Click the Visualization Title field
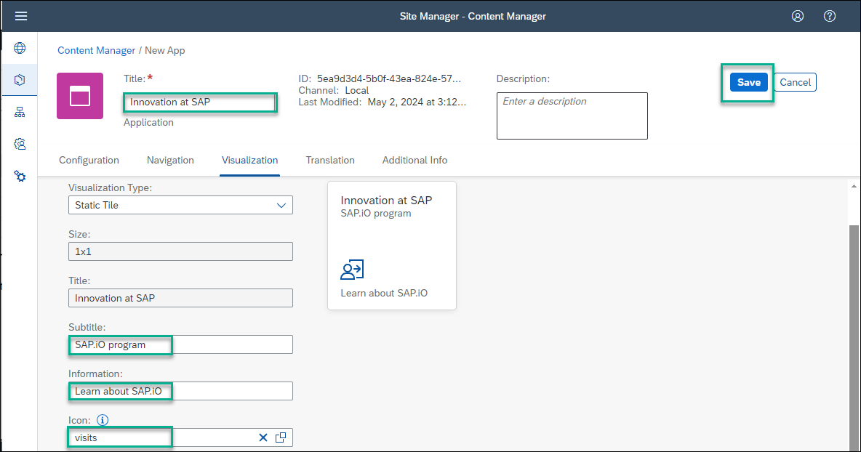The image size is (861, 452). point(180,299)
